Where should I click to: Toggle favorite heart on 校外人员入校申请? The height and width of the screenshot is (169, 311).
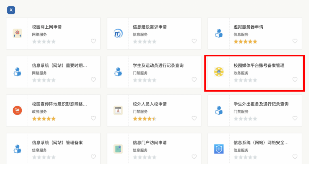pyautogui.click(x=194, y=118)
